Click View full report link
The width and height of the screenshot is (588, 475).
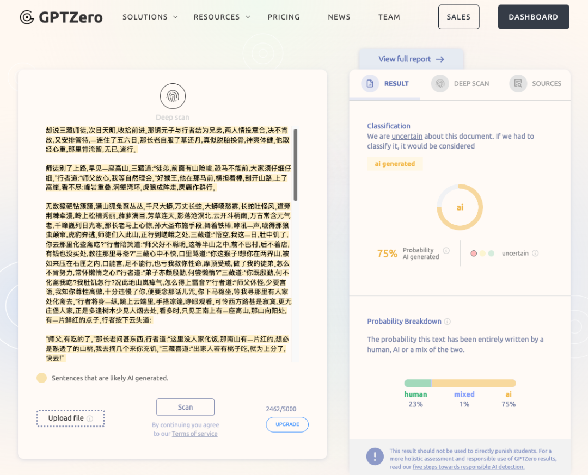tap(411, 59)
